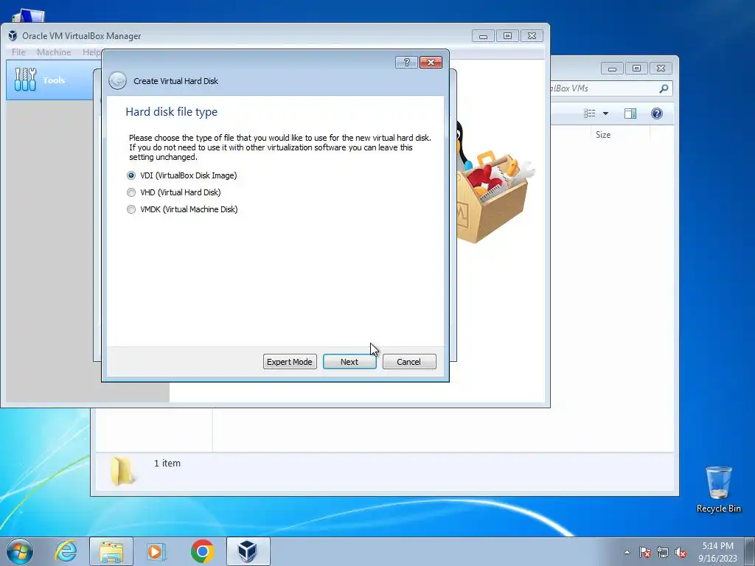Change view icon in Explorer toolbar
Screen dimensions: 755x566
[x=590, y=113]
